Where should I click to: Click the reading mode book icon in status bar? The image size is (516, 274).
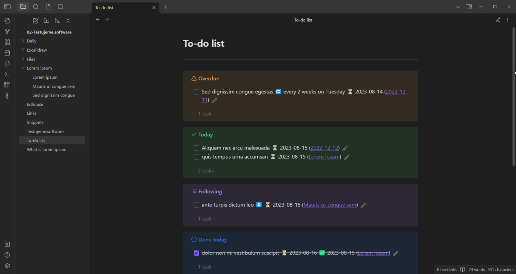point(462,270)
